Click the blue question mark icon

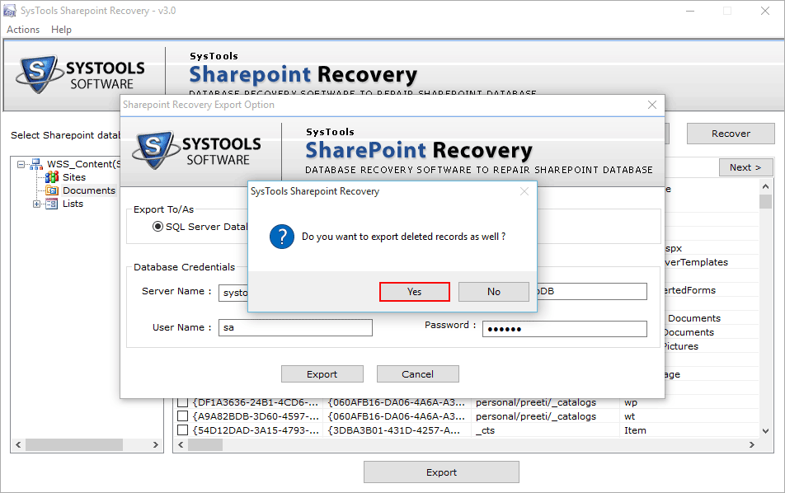click(282, 237)
